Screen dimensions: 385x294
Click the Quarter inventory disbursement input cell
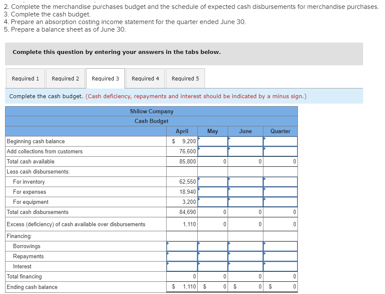click(x=280, y=182)
